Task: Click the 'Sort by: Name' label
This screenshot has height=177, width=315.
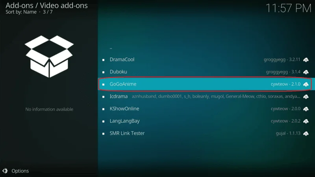Action: tap(21, 12)
